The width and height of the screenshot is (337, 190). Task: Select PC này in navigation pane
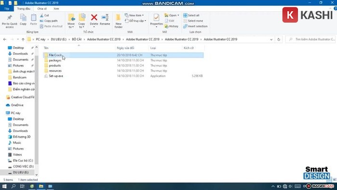click(15, 113)
